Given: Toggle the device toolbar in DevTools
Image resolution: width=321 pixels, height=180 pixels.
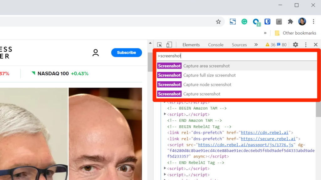Looking at the screenshot, I should pyautogui.click(x=169, y=45).
